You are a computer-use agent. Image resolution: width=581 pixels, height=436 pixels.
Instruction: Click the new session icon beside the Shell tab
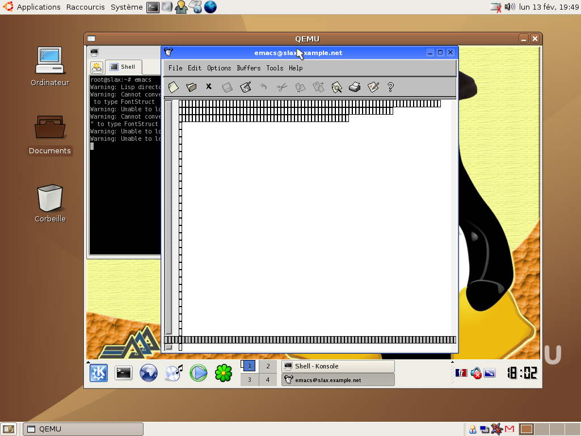96,67
